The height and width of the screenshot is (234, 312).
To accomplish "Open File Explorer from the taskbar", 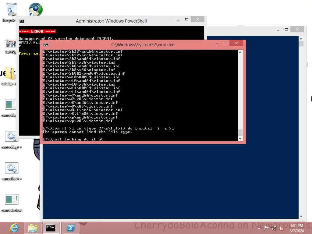I will pyautogui.click(x=33, y=228).
